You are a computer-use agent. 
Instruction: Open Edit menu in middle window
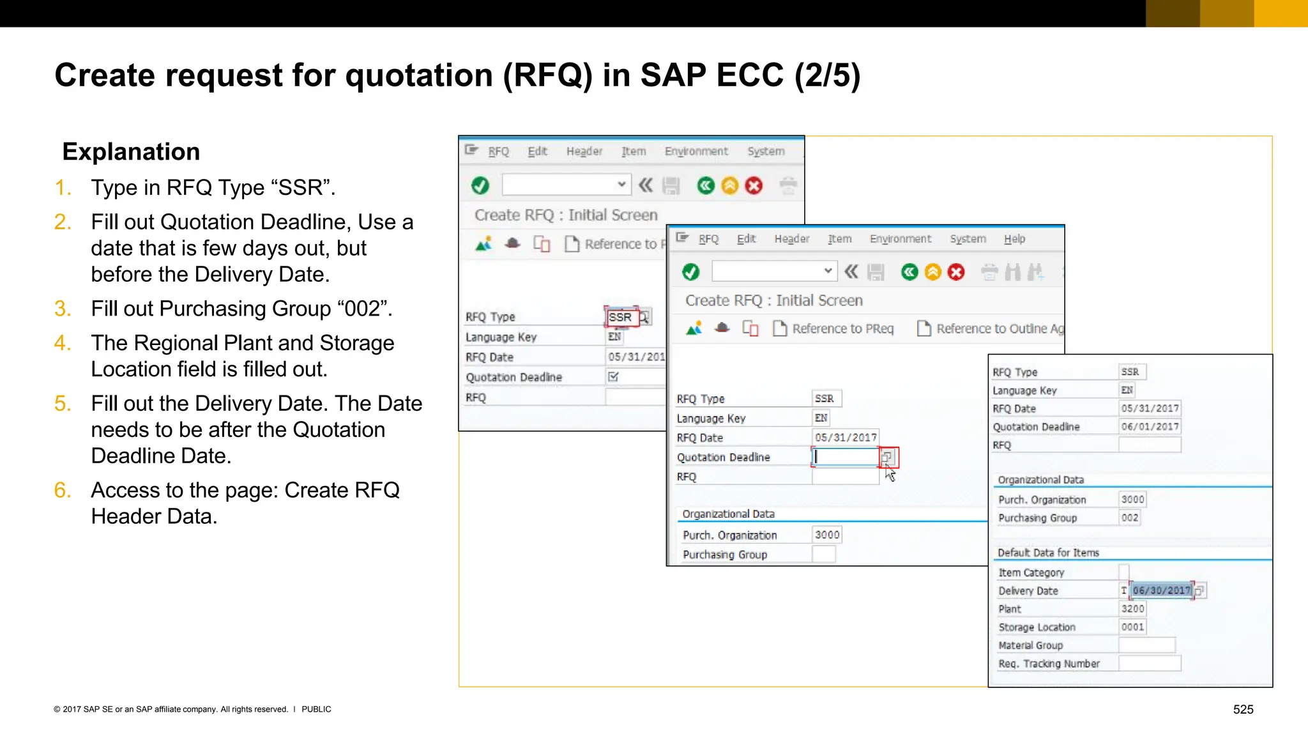pyautogui.click(x=746, y=239)
